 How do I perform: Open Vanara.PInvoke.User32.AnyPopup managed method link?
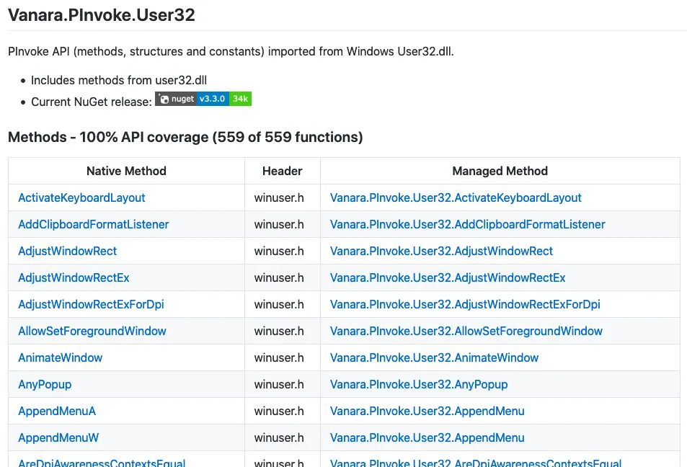coord(419,384)
